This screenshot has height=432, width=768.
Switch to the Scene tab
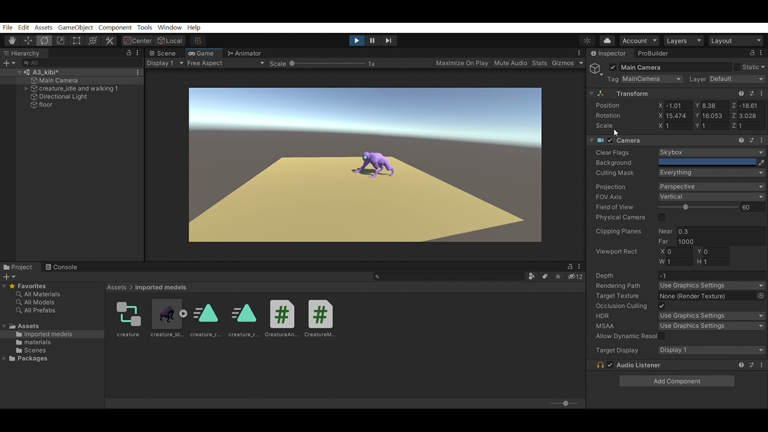162,53
